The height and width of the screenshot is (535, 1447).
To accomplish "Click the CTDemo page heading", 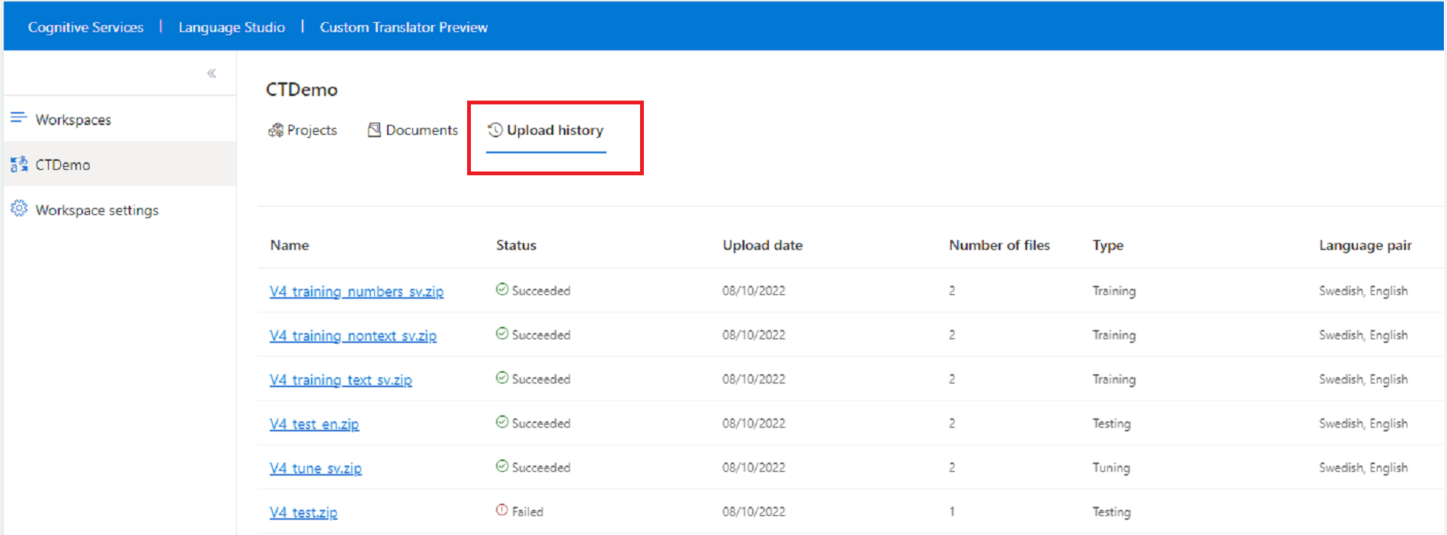I will click(302, 90).
